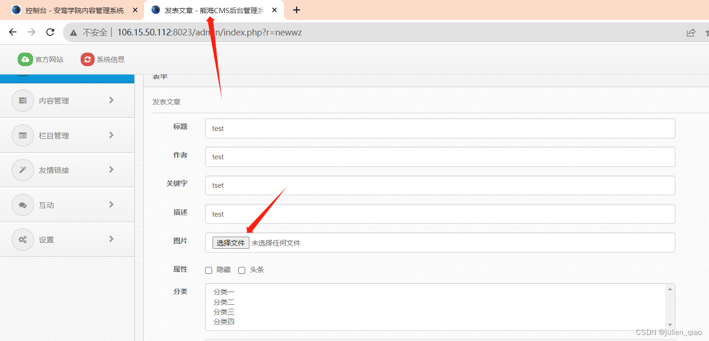Viewport: 709px width, 341px height.
Task: Click the green cloud 官方网站 icon
Action: pyautogui.click(x=25, y=59)
